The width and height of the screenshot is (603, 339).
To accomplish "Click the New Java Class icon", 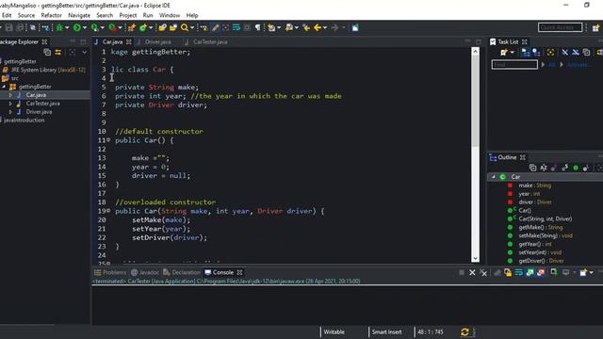I will tap(143, 27).
